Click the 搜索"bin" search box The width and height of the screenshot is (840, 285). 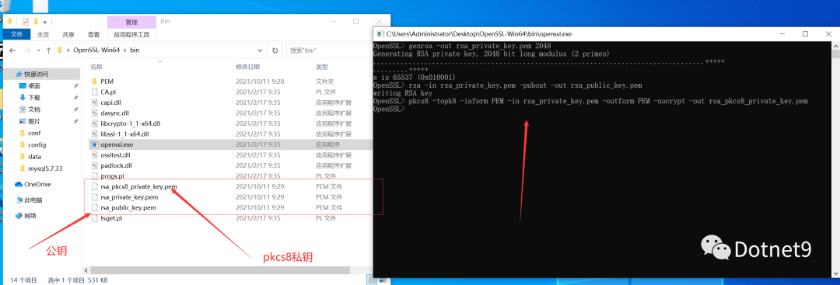coord(330,50)
